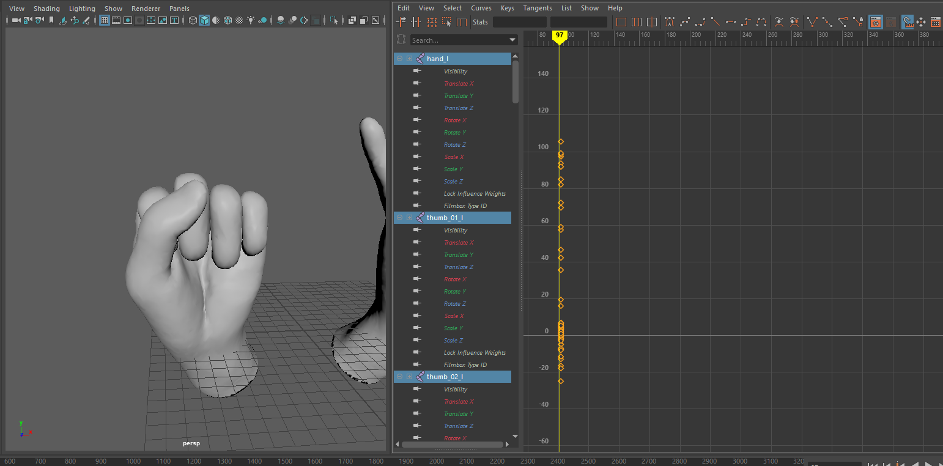Open camera attributes icon in viewport toolbar
The image size is (943, 466).
click(x=40, y=20)
